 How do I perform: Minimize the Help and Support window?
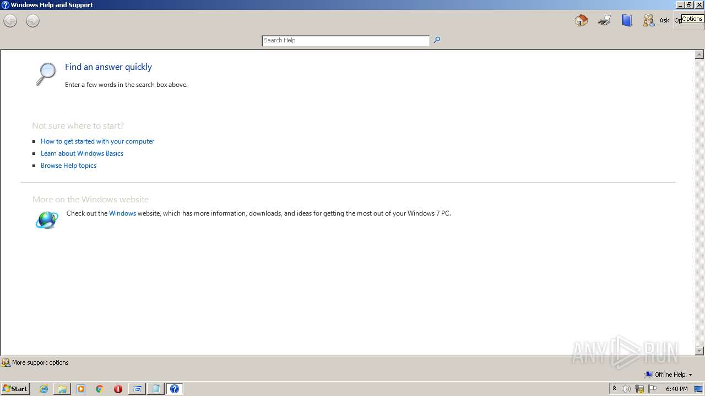(x=680, y=5)
